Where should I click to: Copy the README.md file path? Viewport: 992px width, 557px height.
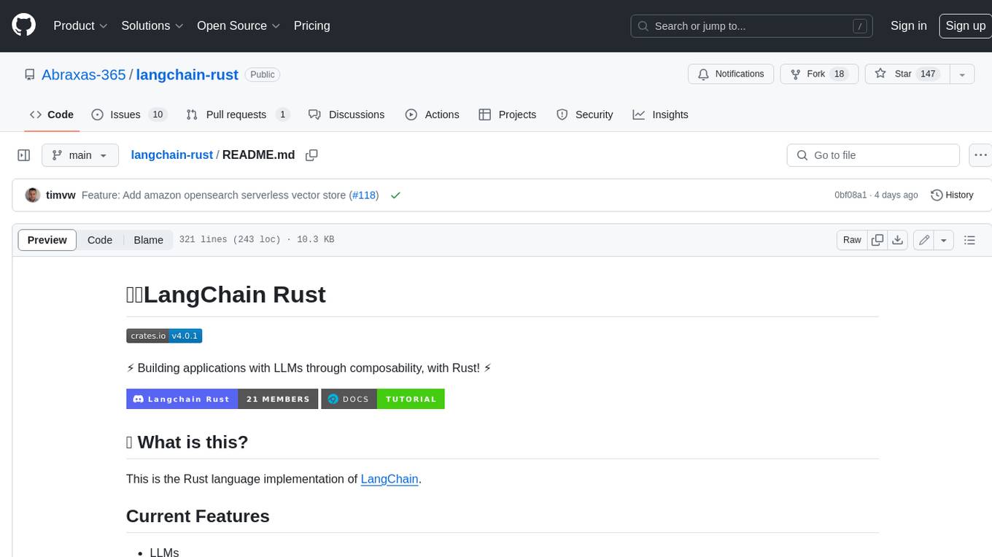pyautogui.click(x=311, y=155)
